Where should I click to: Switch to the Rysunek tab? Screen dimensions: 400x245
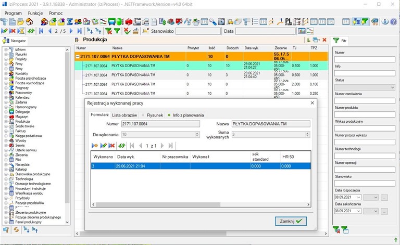point(152,115)
